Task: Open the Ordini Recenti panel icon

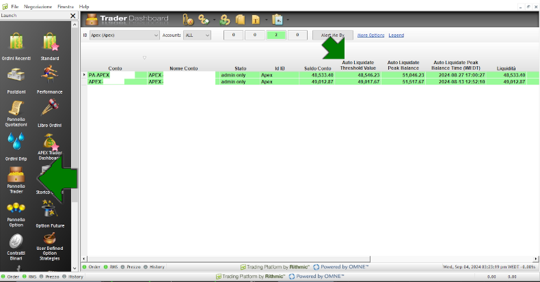Action: pos(16,44)
